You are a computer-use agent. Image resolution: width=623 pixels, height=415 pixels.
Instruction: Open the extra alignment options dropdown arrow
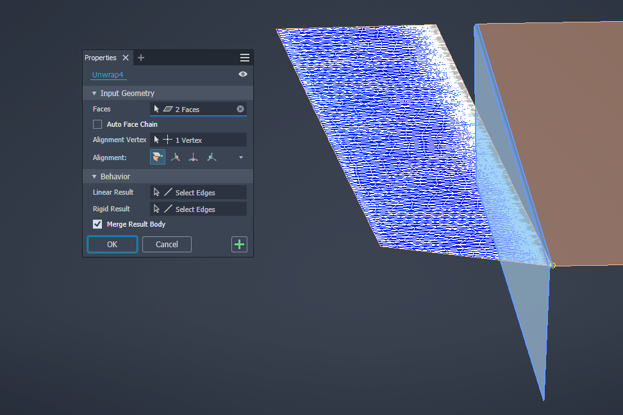(x=240, y=157)
